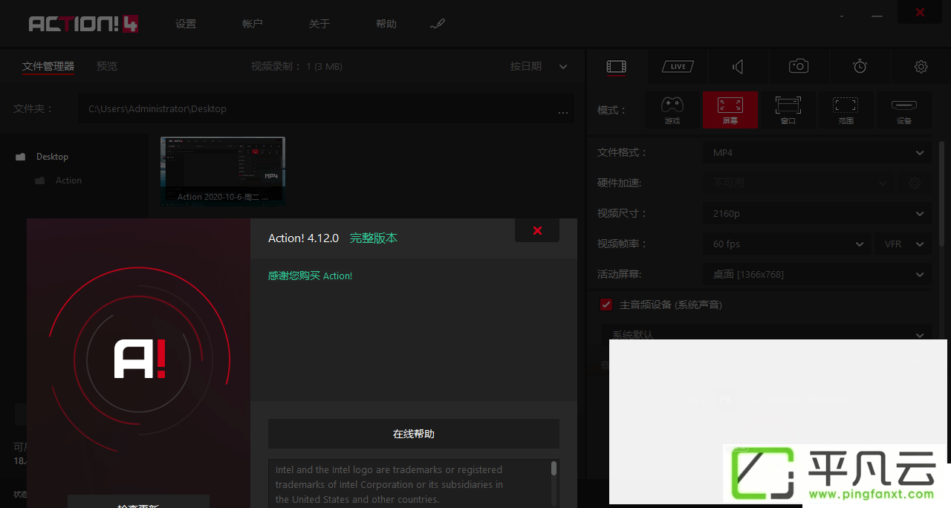The image size is (951, 508).
Task: Open the VFR dropdown
Action: coord(903,244)
